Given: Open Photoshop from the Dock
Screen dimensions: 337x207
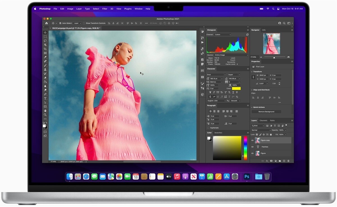Looking at the screenshot, I should [x=247, y=177].
